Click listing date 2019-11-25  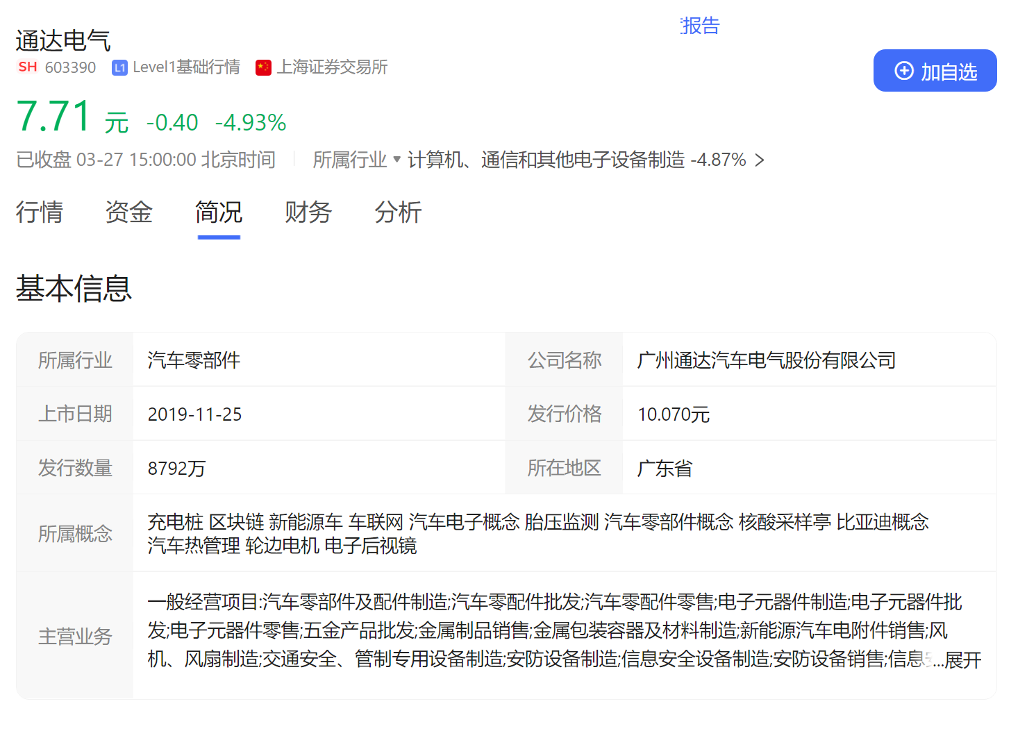point(194,414)
